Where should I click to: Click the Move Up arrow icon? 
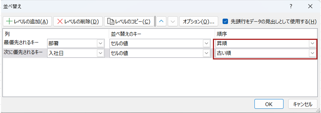pos(161,22)
